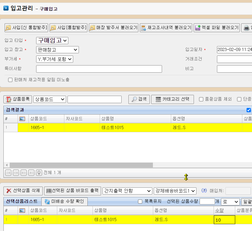Click the 입고일자 date field

[234, 50]
